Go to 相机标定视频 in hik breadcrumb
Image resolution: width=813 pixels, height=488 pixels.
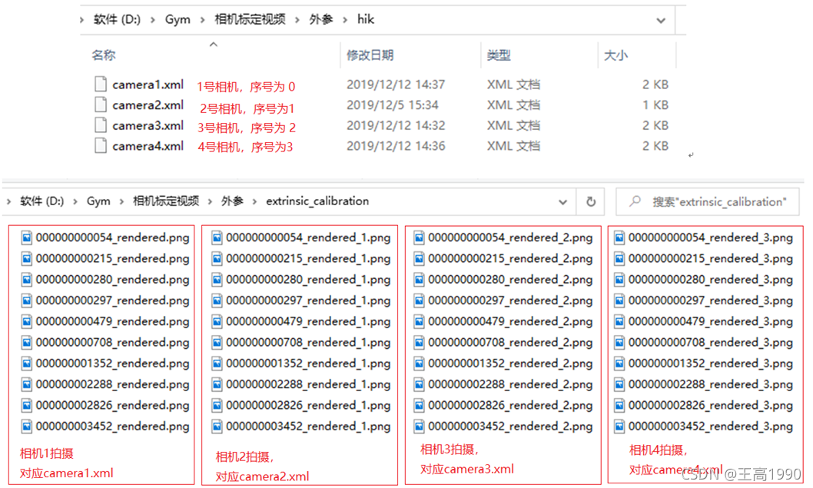coord(250,20)
